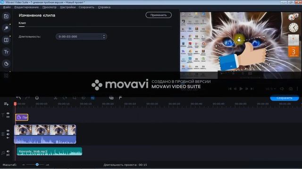
Task: Click the red playhead marker on ruler
Action: tap(15, 104)
